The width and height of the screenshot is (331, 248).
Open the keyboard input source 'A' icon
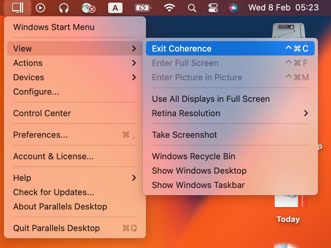115,8
